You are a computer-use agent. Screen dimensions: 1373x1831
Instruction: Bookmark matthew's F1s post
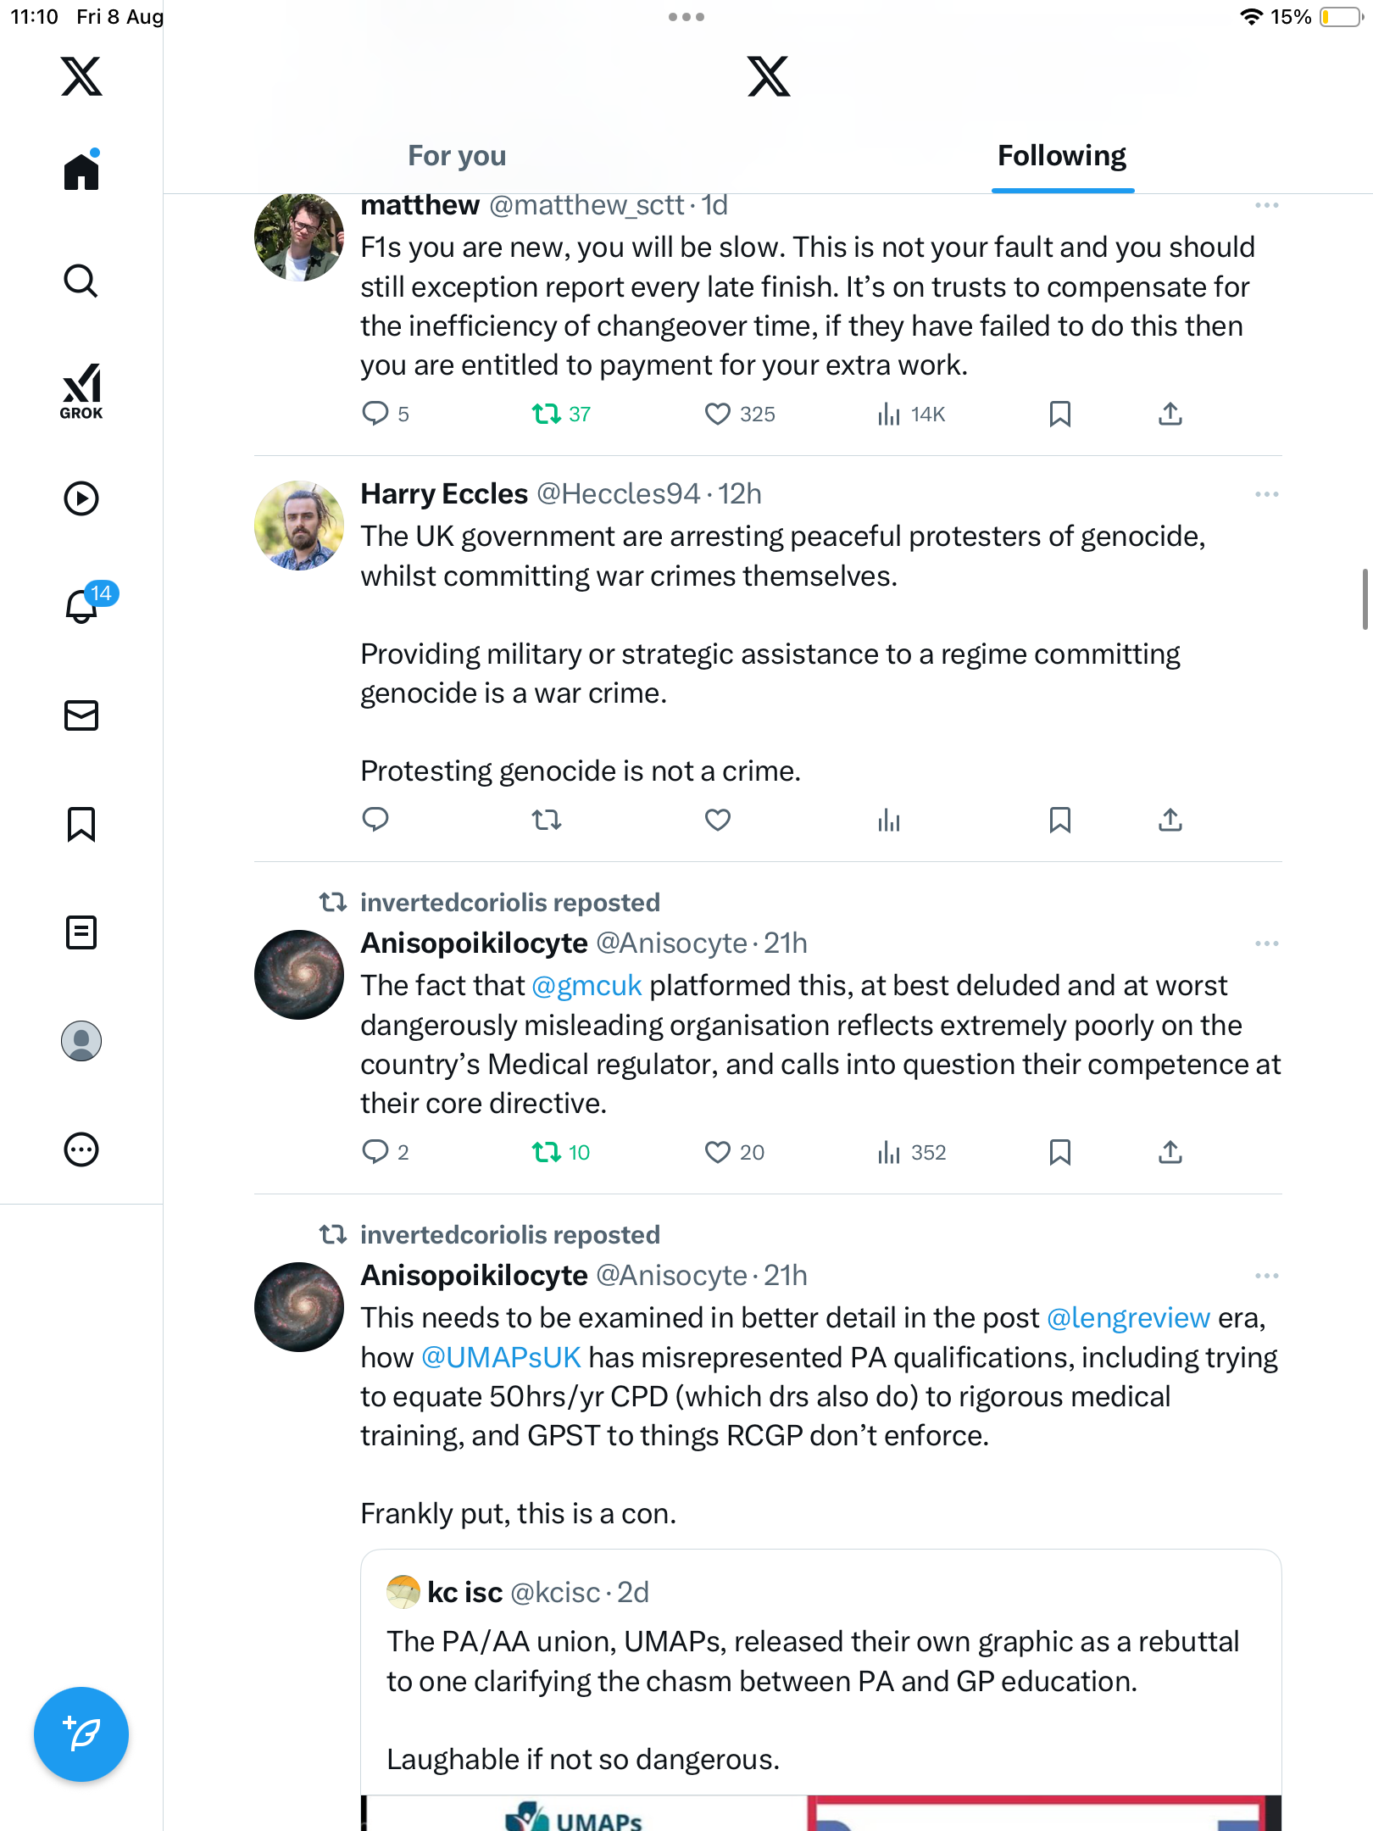click(x=1059, y=414)
